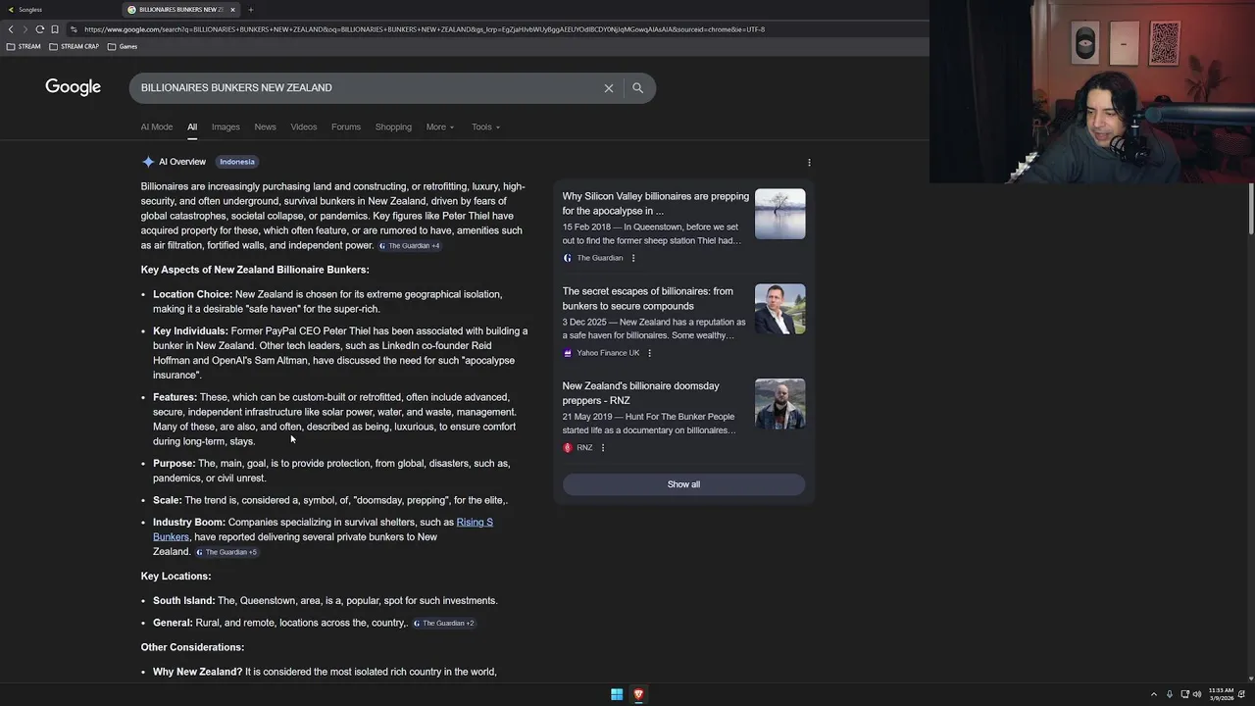Reload the page with the refresh icon
This screenshot has height=706, width=1255.
coord(39,29)
